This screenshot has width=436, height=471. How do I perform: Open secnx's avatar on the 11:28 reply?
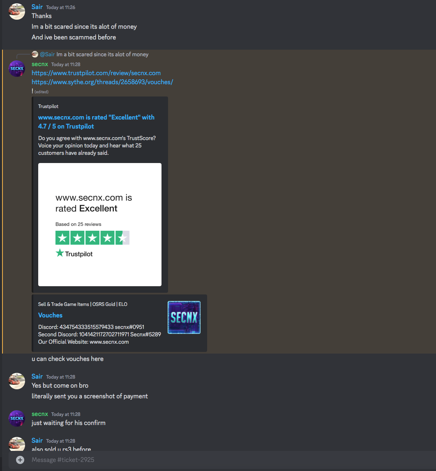tap(17, 69)
